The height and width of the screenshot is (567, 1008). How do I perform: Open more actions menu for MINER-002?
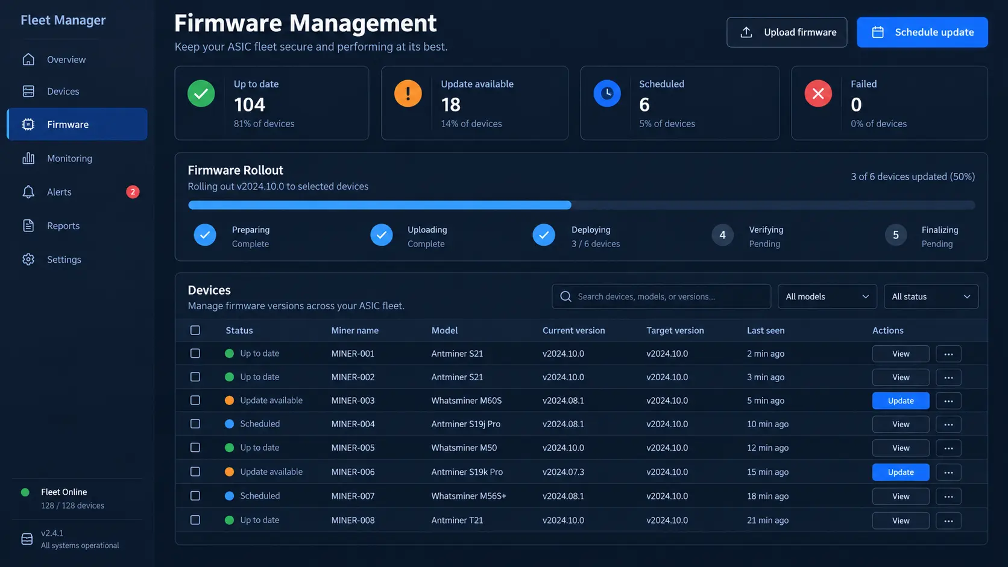[x=948, y=377]
